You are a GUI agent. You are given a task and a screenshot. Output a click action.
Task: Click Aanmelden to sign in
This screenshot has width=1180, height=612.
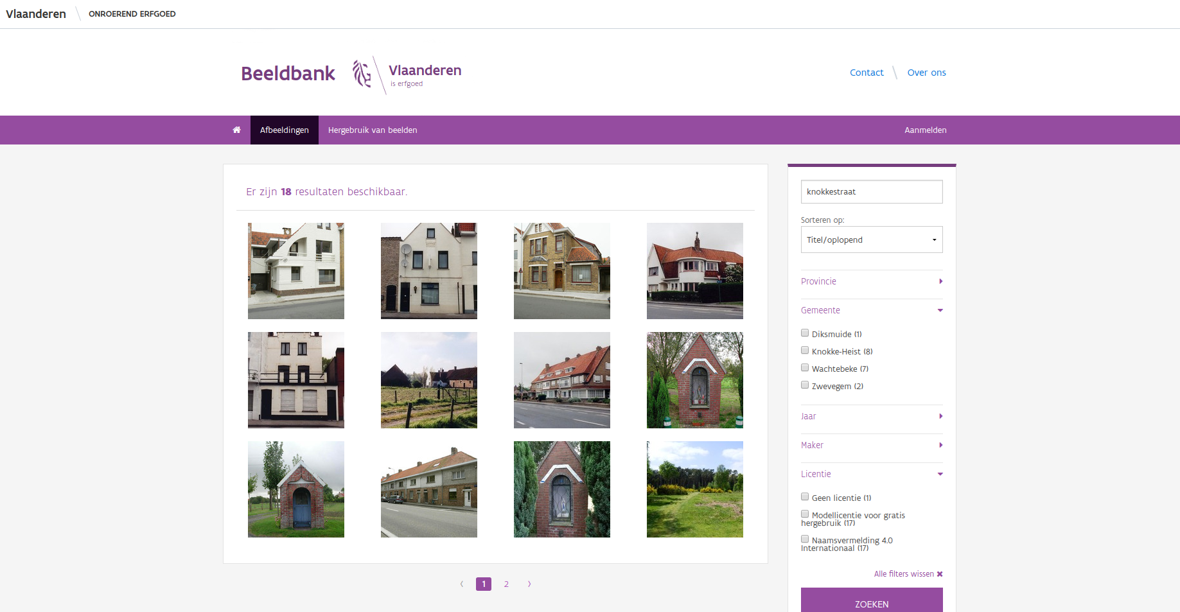click(x=926, y=130)
